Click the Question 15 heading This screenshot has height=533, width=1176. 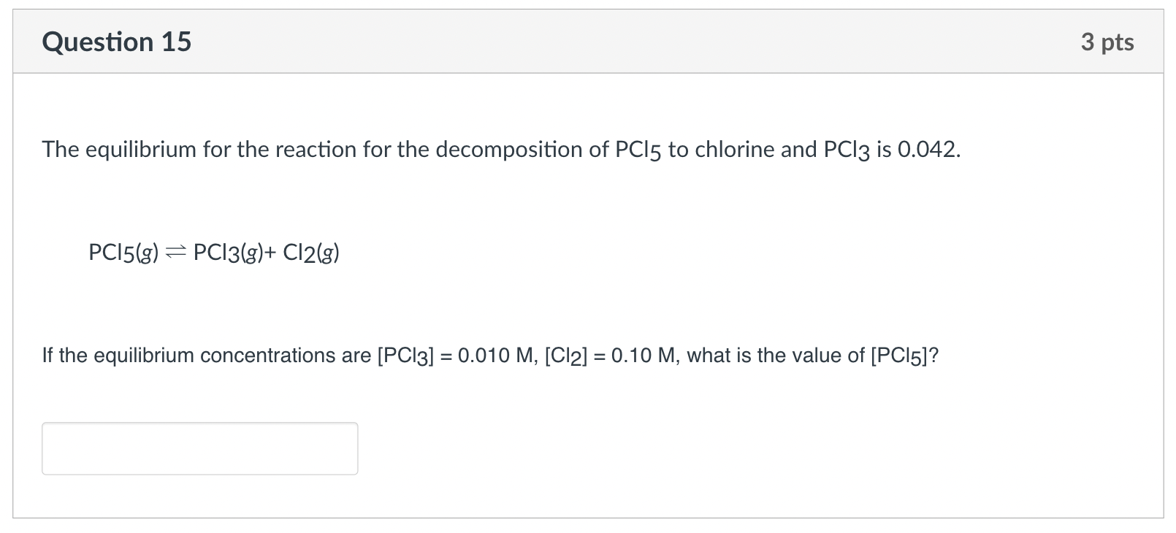coord(115,42)
